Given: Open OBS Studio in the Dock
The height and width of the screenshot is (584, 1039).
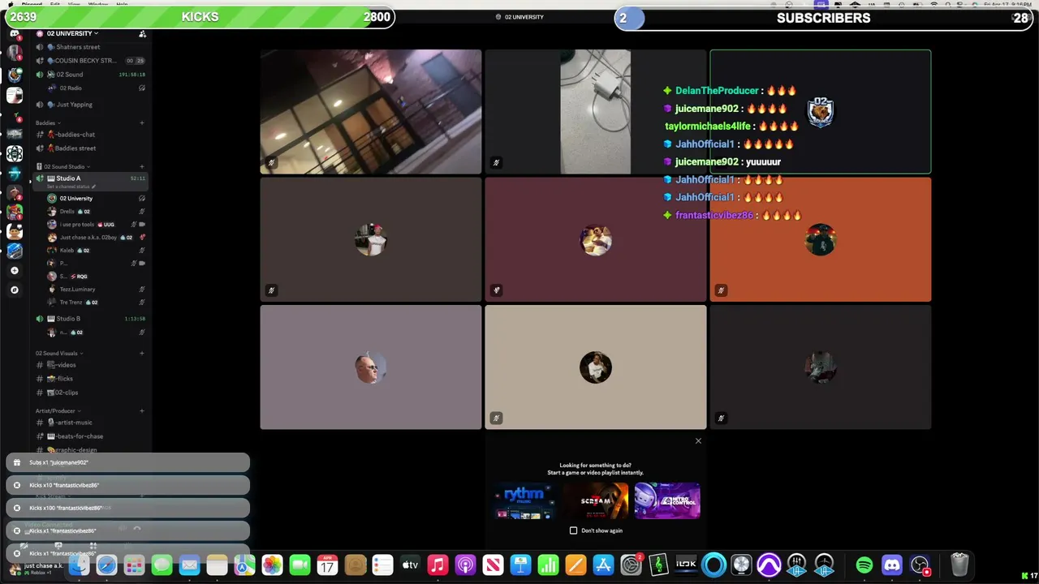Looking at the screenshot, I should pyautogui.click(x=920, y=565).
